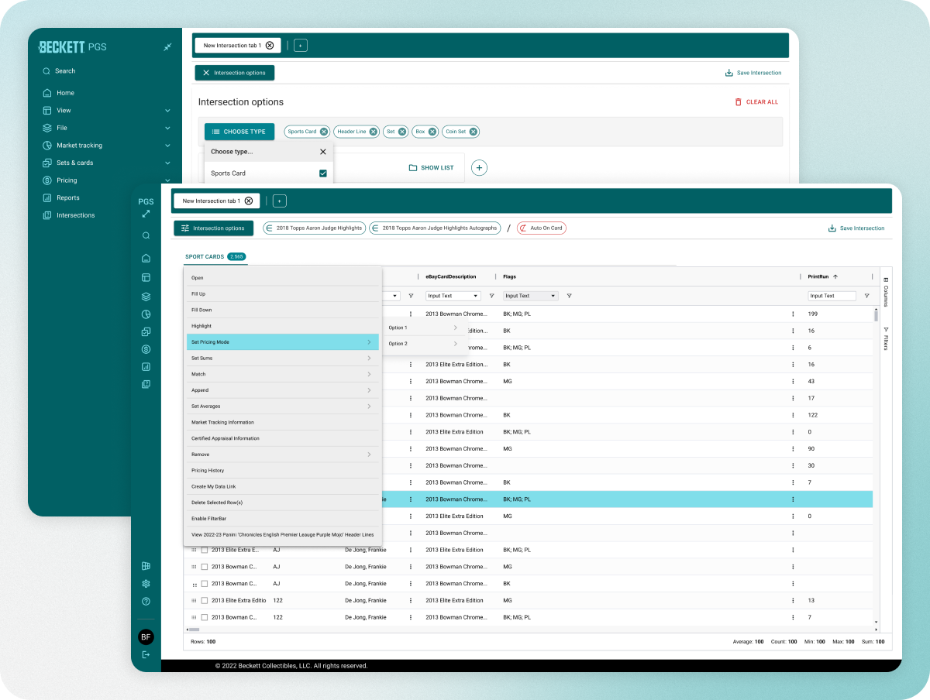Image resolution: width=930 pixels, height=700 pixels.
Task: Open Intersection options in the front window
Action: tap(213, 228)
